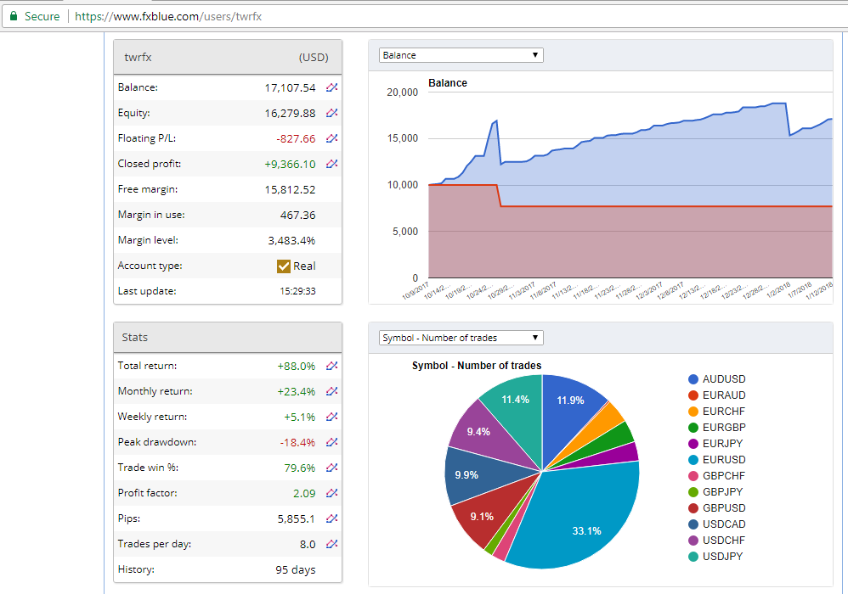Viewport: 848px width, 594px height.
Task: Click the Real account type checkmark
Action: click(284, 266)
